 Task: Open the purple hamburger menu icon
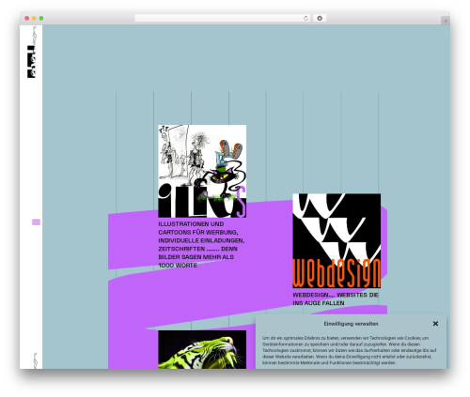coord(36,222)
